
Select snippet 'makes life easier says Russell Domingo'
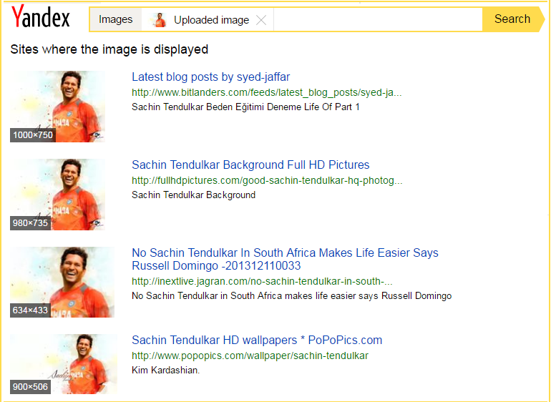pyautogui.click(x=368, y=296)
